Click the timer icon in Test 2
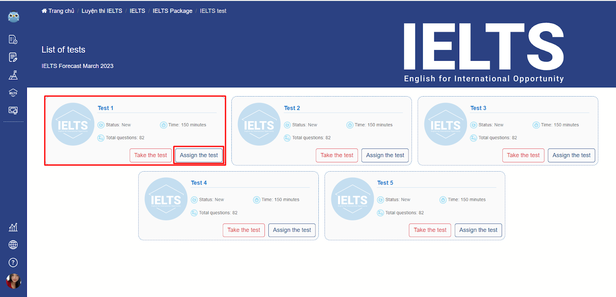The height and width of the screenshot is (297, 616). 350,125
